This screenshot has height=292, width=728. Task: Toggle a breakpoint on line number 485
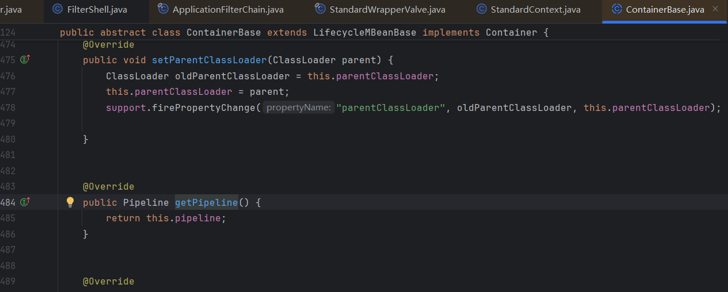coord(8,218)
